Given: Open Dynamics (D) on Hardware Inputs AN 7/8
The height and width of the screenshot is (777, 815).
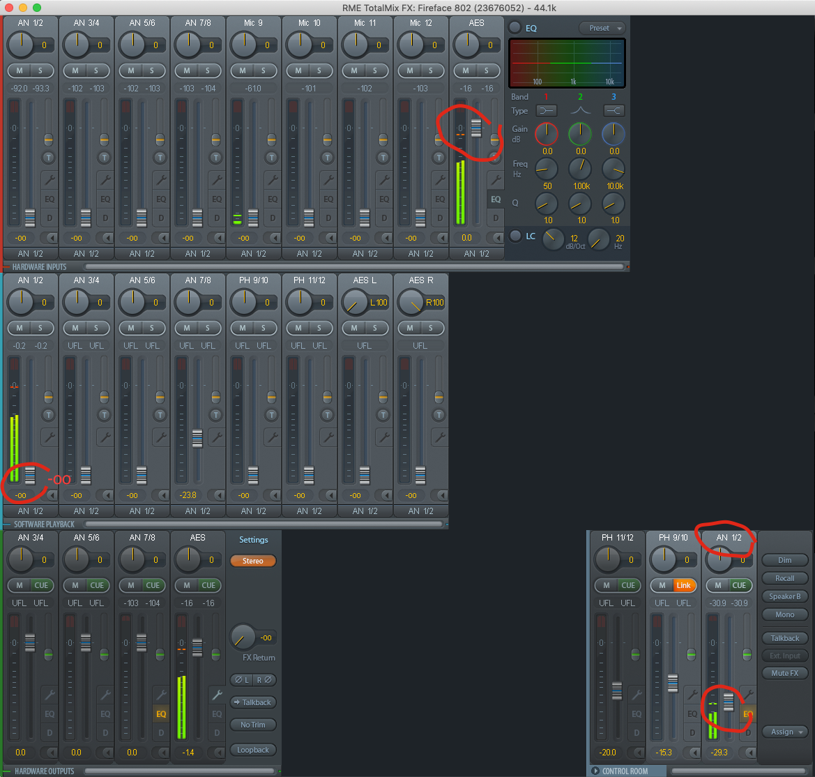Looking at the screenshot, I should point(217,218).
